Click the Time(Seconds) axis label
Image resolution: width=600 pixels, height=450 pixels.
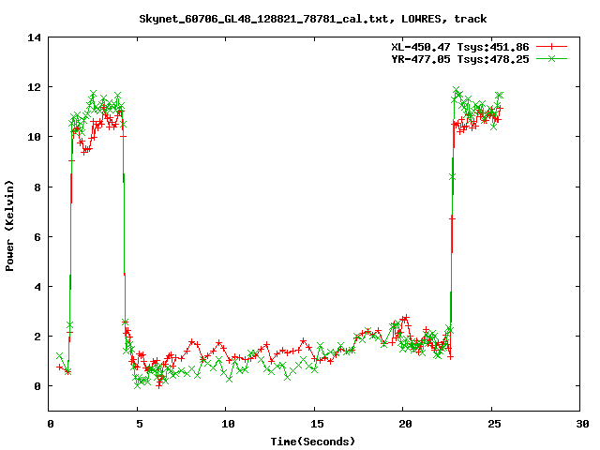point(312,442)
